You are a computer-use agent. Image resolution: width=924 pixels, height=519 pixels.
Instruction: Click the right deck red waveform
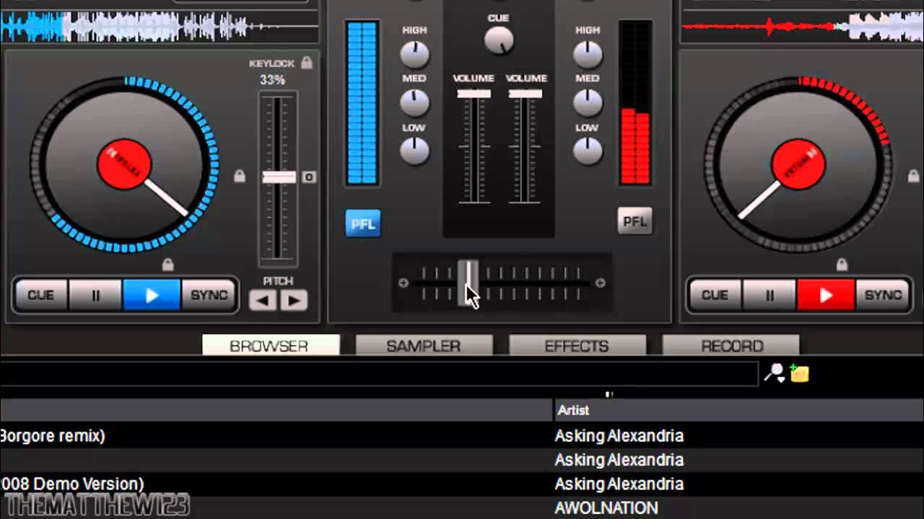(803, 27)
